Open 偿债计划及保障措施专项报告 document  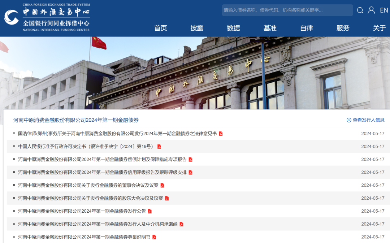click(x=102, y=160)
